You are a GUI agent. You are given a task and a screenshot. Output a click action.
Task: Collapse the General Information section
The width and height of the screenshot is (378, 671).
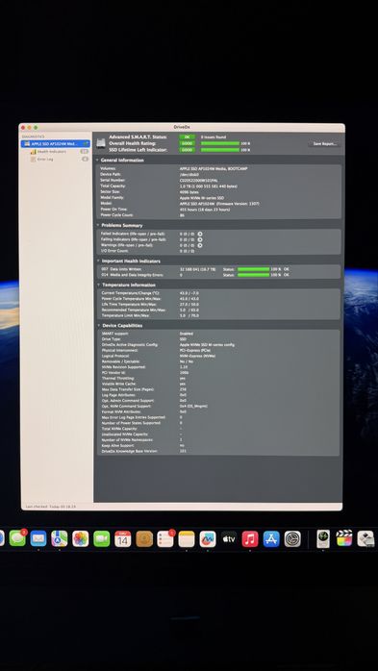97,160
